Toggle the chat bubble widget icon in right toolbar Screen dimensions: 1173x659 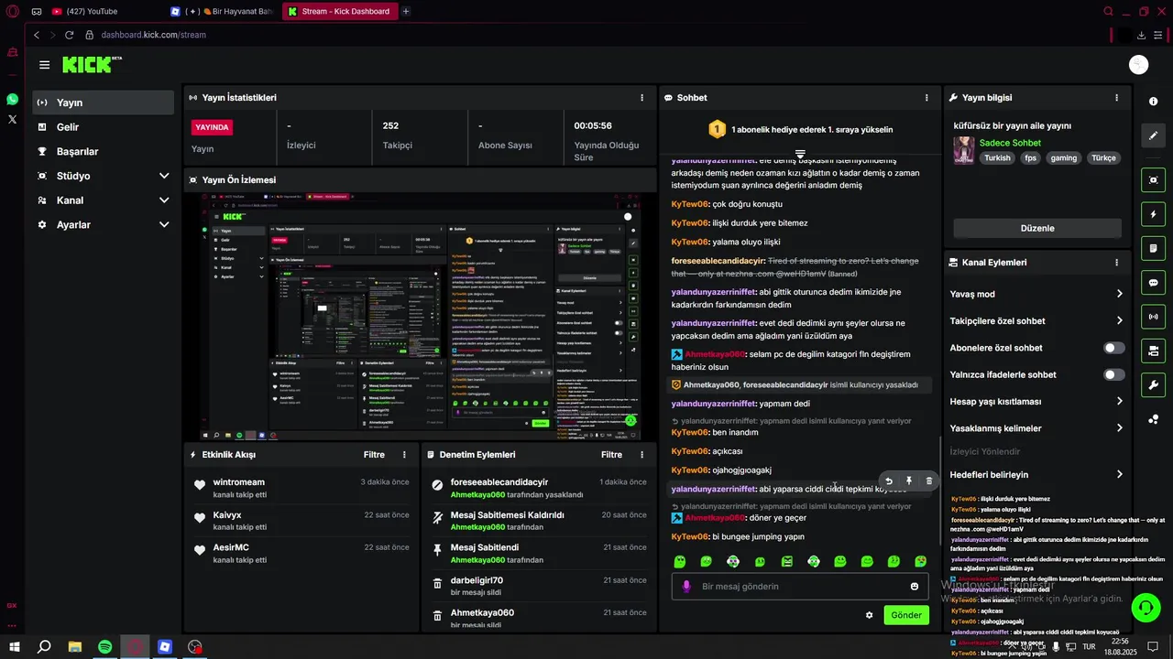tap(1153, 283)
